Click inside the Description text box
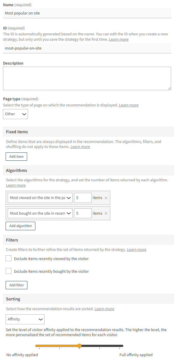The image size is (177, 360). pyautogui.click(x=87, y=78)
